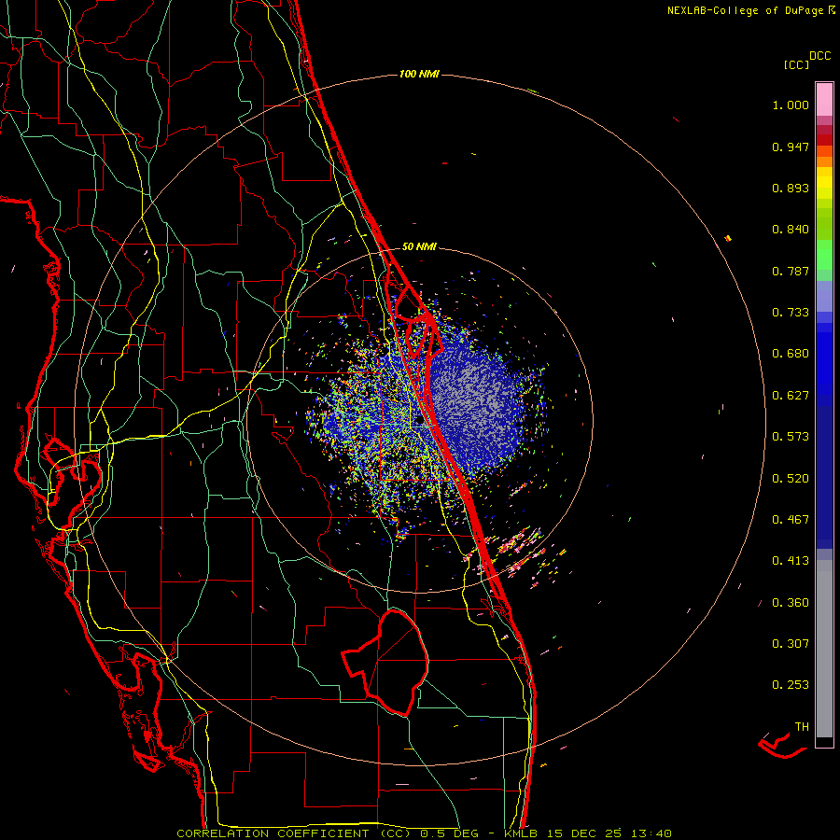Click the 0.467 scale value
Image resolution: width=840 pixels, height=840 pixels.
791,520
